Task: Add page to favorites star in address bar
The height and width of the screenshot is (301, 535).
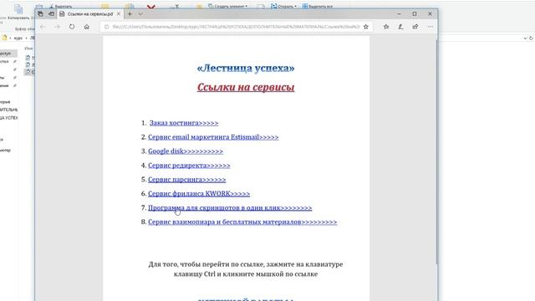Action: 366,27
